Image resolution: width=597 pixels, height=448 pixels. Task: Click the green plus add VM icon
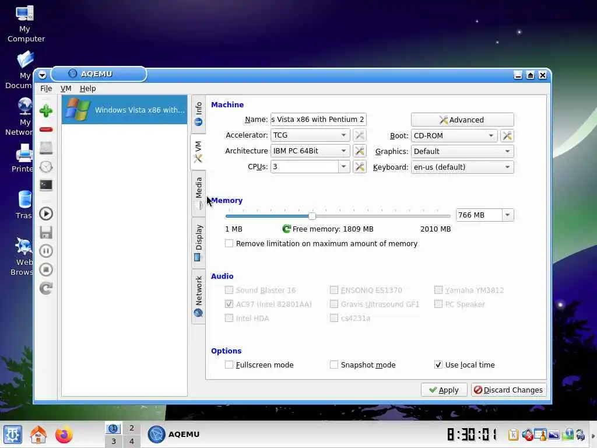click(46, 111)
